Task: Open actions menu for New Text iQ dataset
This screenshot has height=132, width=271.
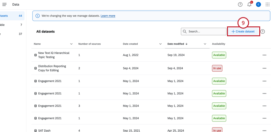Action: pos(264,55)
